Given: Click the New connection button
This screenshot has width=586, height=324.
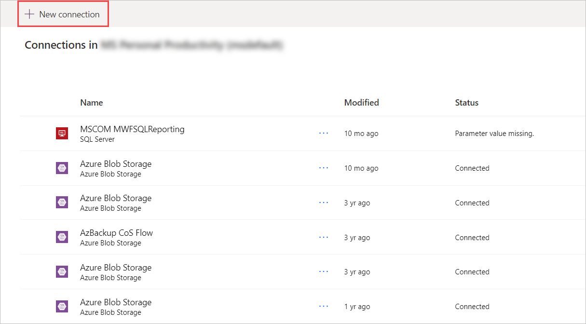Looking at the screenshot, I should 63,14.
